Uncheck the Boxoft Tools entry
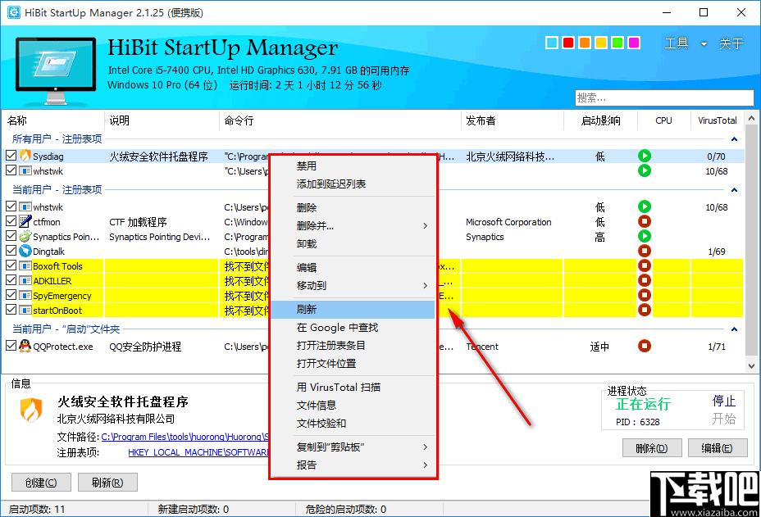The height and width of the screenshot is (517, 761). pyautogui.click(x=11, y=265)
